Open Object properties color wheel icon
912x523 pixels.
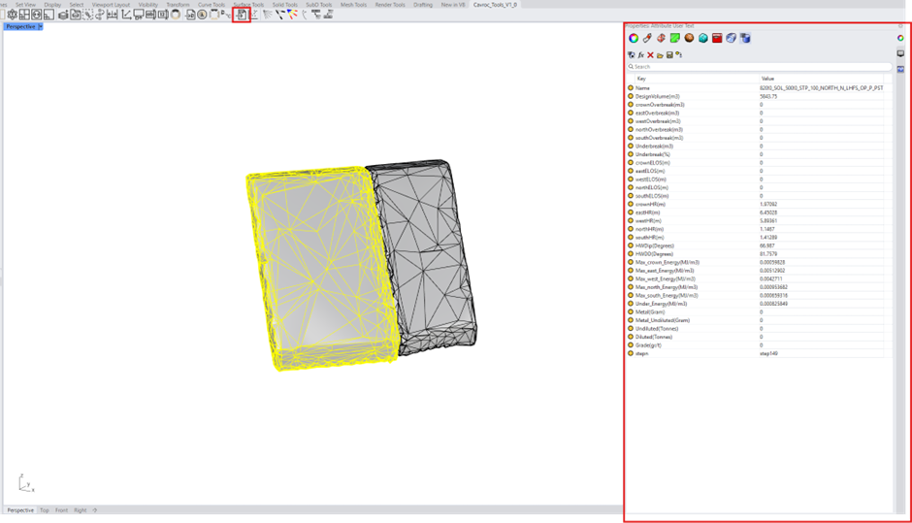pyautogui.click(x=634, y=39)
